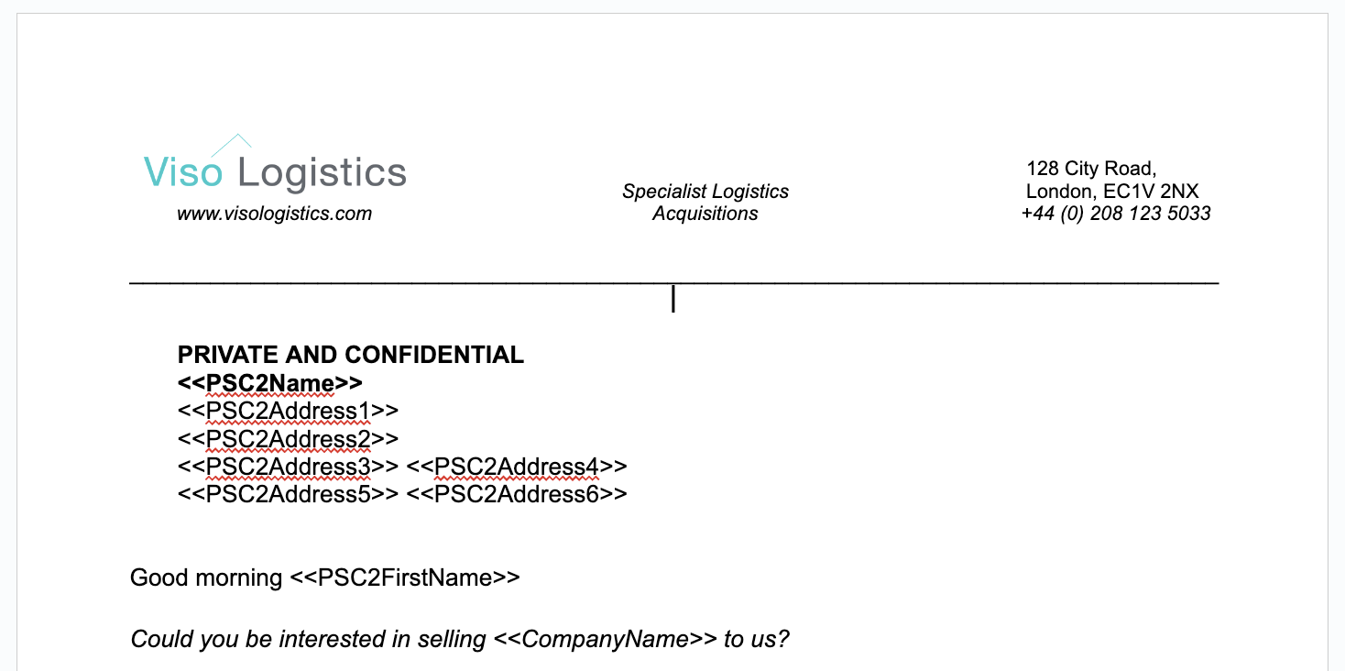Click the PSC2FirstName merge field
The height and width of the screenshot is (671, 1345).
click(x=405, y=577)
